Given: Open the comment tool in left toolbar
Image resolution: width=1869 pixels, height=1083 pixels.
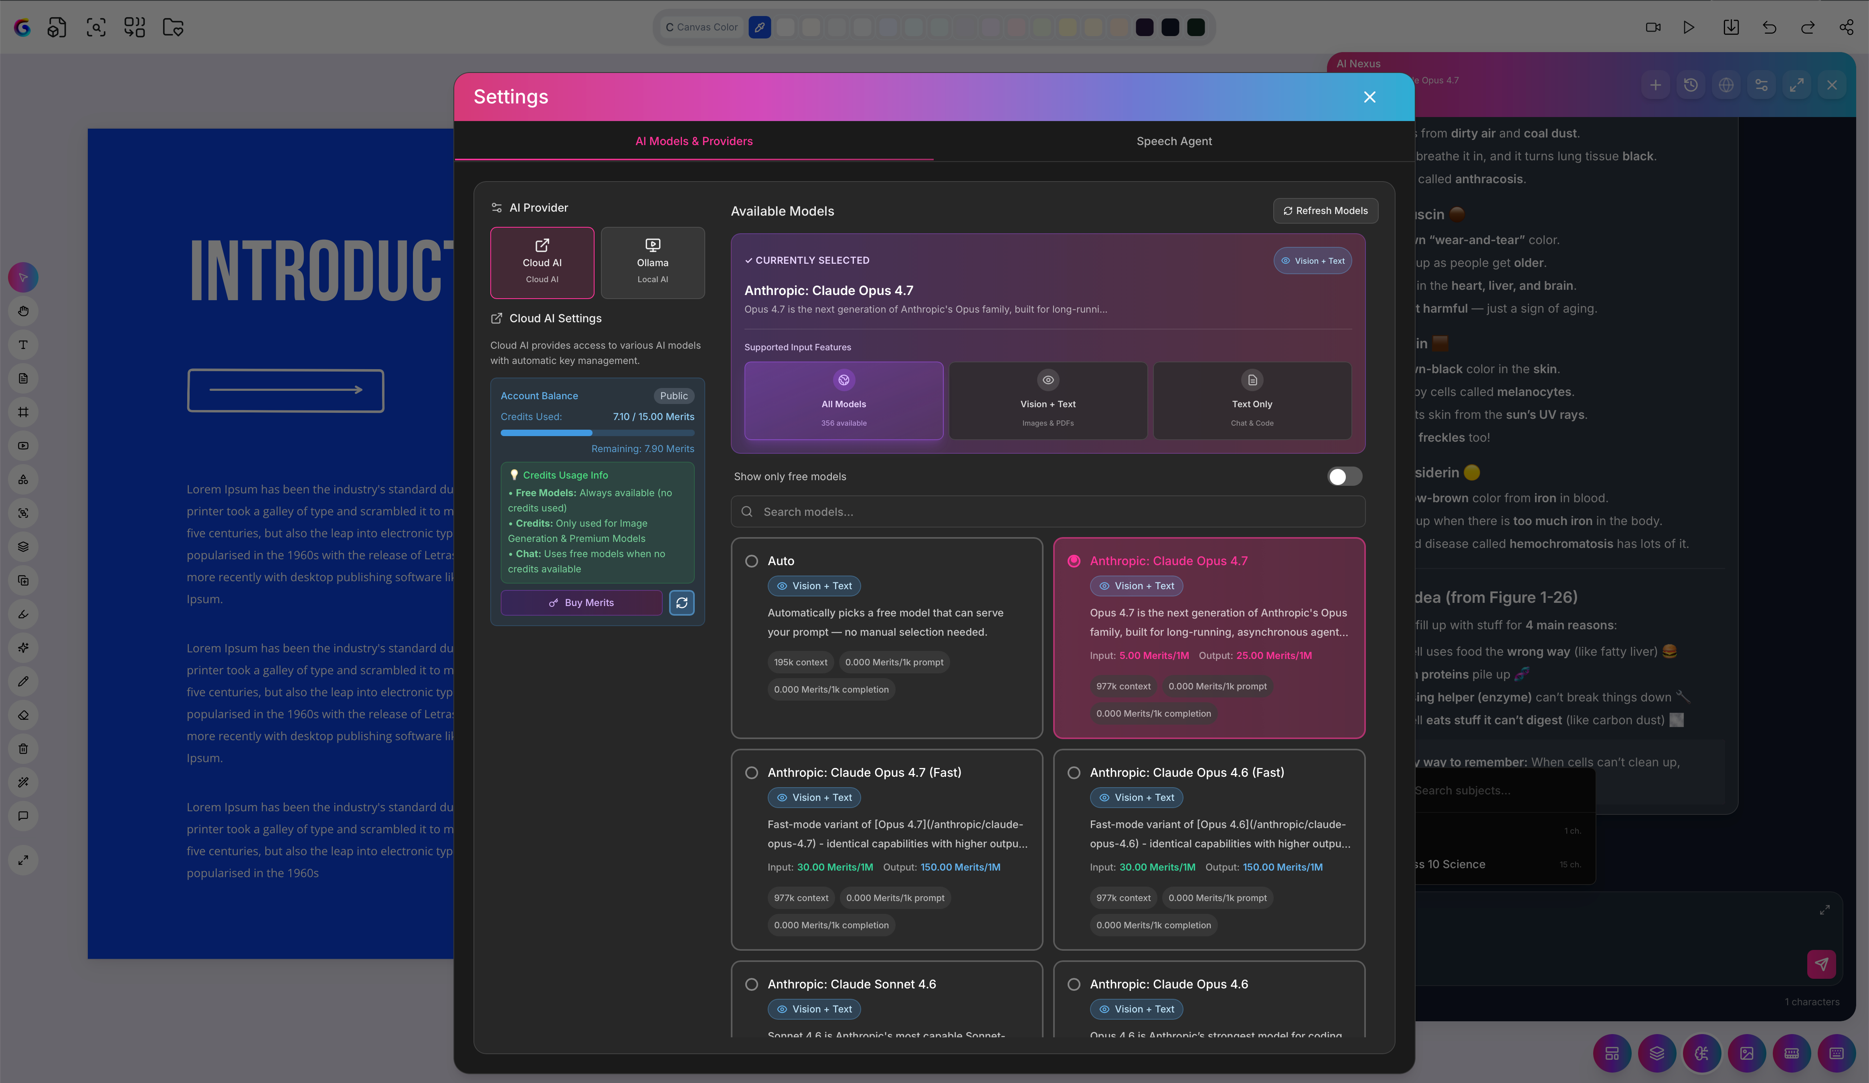Looking at the screenshot, I should [23, 816].
